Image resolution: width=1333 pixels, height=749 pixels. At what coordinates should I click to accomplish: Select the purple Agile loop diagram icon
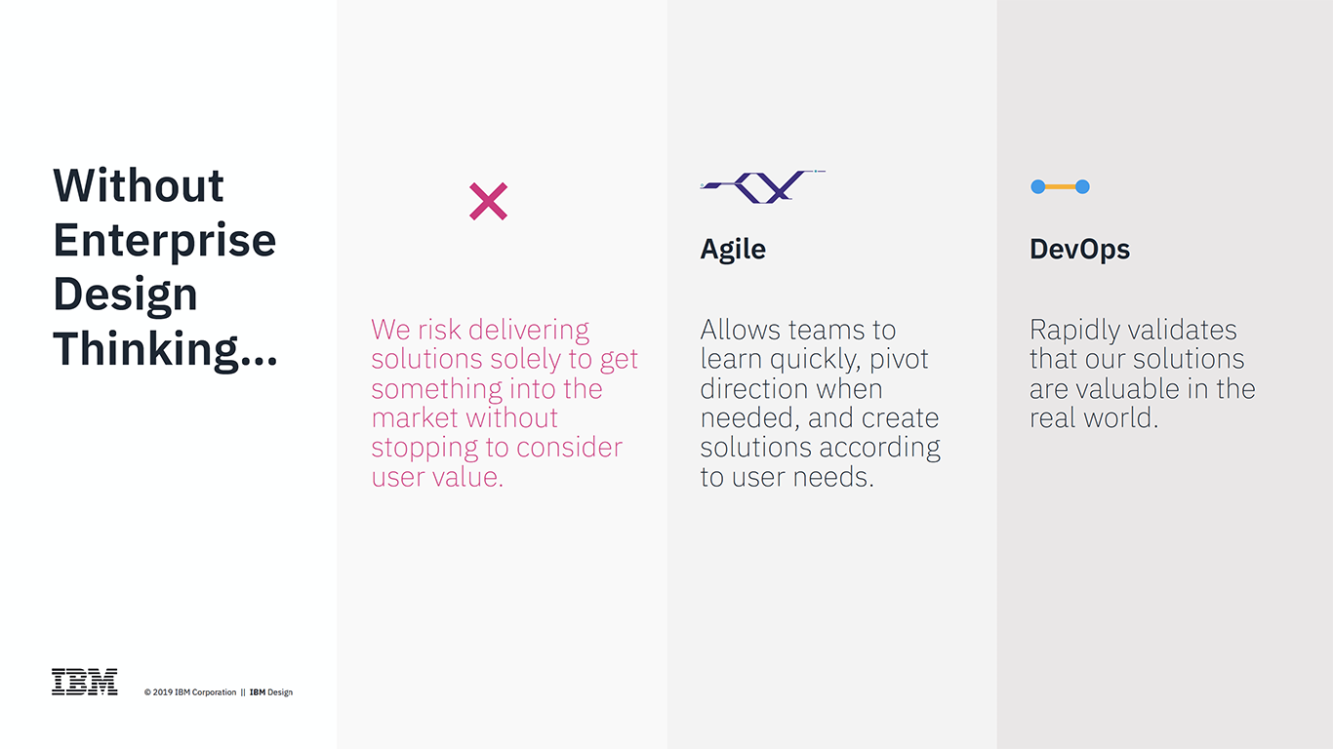(763, 186)
